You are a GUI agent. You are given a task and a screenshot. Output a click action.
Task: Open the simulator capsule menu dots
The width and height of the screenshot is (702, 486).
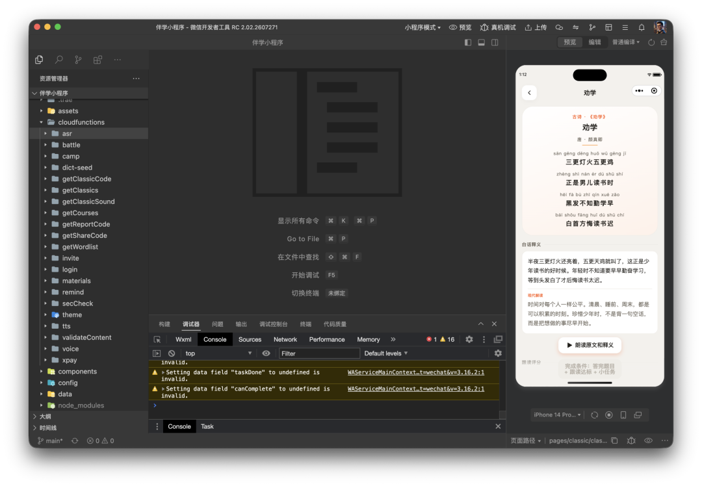639,91
